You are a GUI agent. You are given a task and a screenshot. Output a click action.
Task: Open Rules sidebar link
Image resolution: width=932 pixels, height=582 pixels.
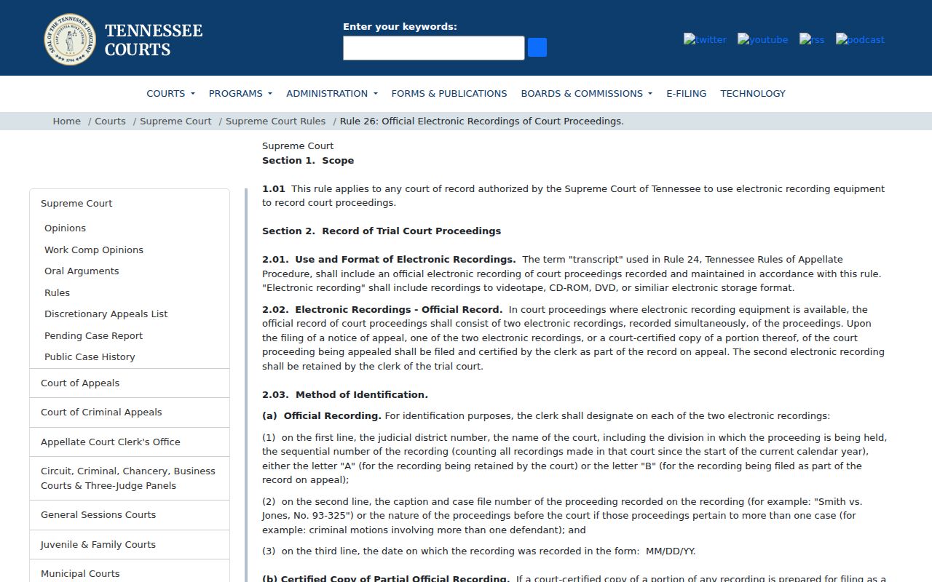coord(57,292)
